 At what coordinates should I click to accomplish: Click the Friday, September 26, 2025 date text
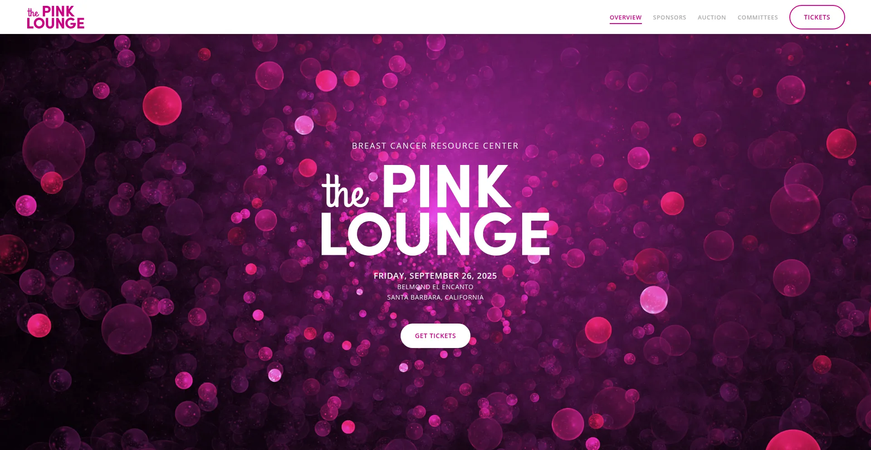[435, 276]
